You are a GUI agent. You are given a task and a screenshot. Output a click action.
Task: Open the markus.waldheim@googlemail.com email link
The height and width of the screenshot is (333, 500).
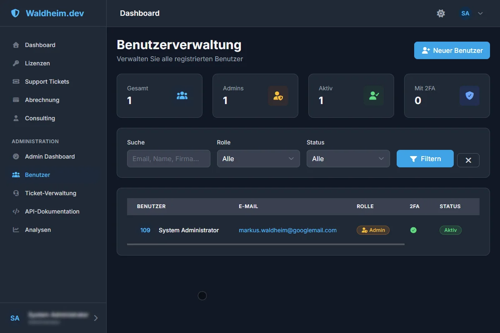coord(287,230)
